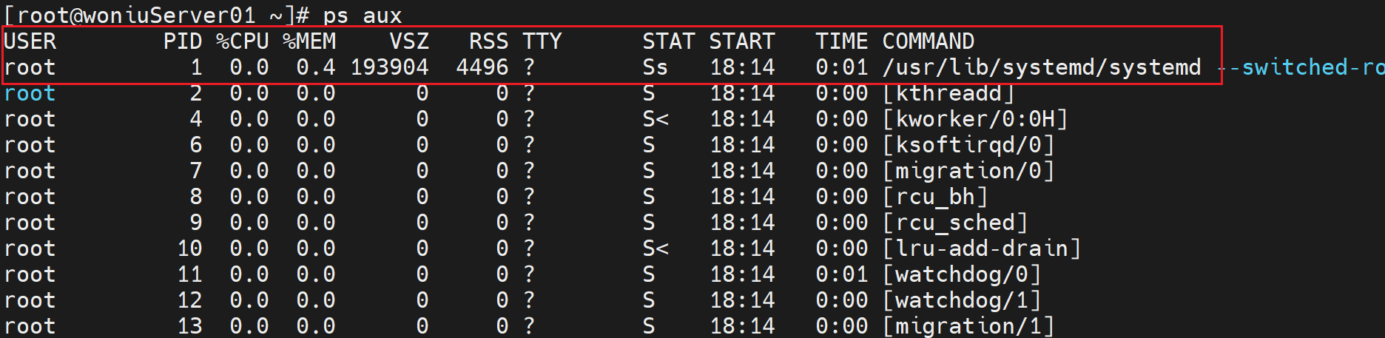
Task: Select the [watchdog/1] process name
Action: click(x=962, y=300)
